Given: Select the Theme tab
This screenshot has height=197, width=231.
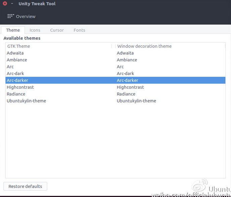Looking at the screenshot, I should coord(13,30).
